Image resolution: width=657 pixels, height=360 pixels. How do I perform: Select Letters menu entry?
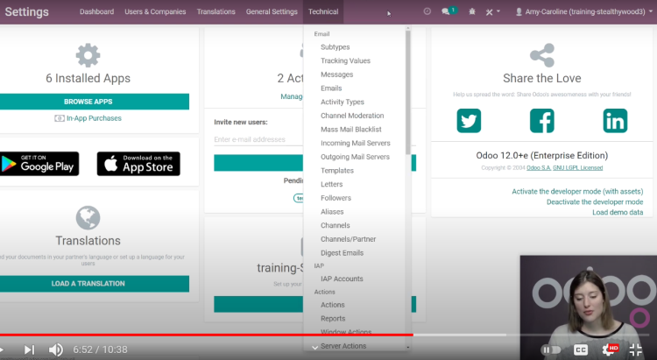click(x=331, y=185)
